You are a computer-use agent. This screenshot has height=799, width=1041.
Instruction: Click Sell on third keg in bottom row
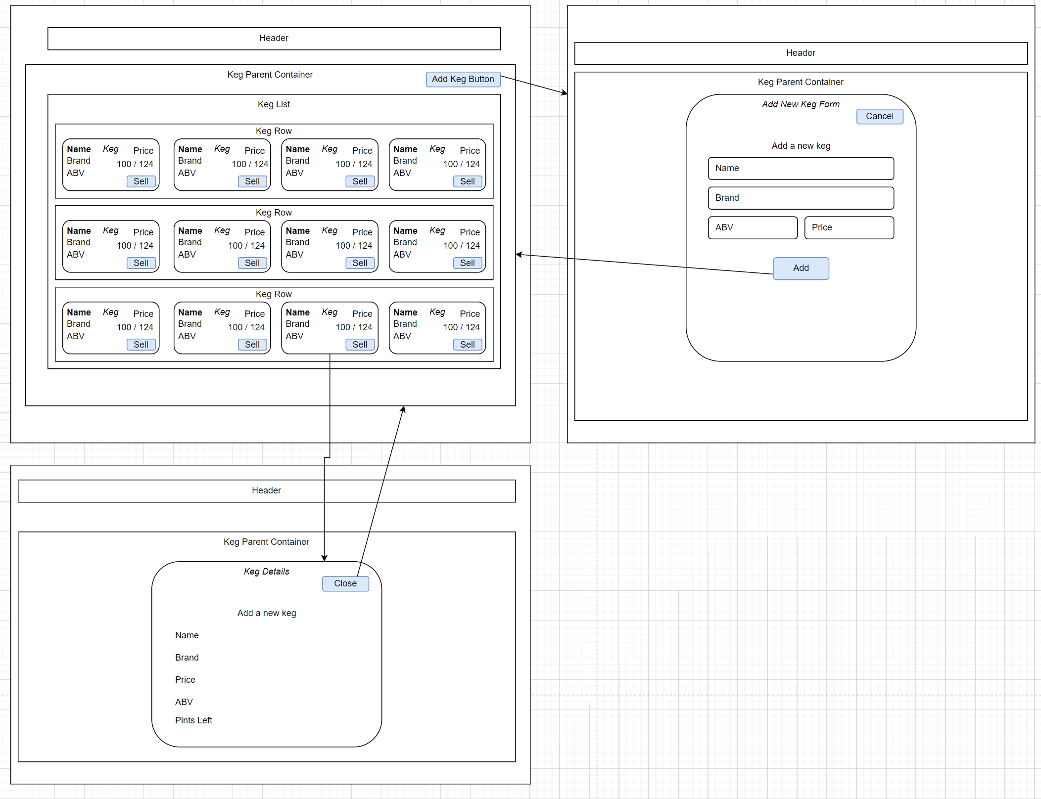[360, 345]
